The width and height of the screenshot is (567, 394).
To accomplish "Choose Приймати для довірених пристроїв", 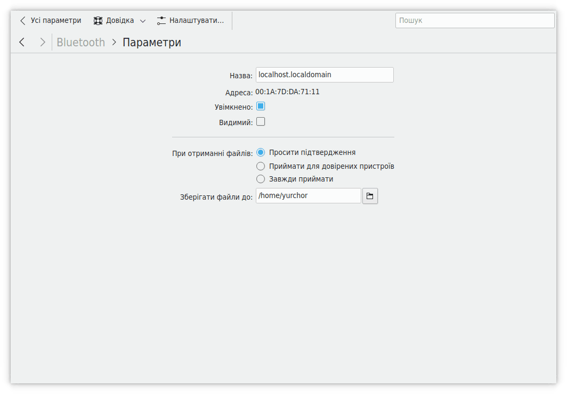I will (261, 166).
